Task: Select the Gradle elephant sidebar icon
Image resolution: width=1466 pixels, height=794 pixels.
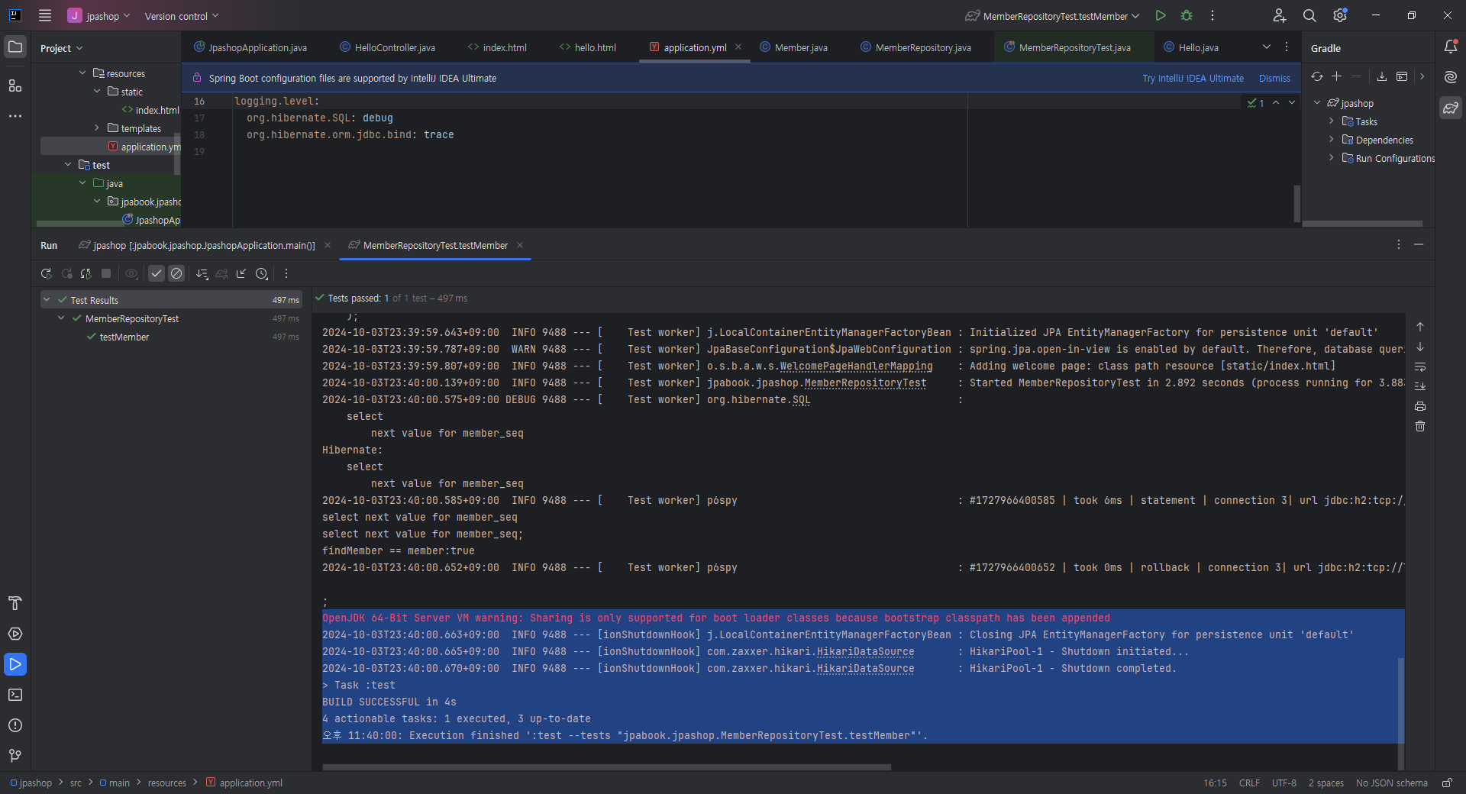Action: coord(1451,108)
